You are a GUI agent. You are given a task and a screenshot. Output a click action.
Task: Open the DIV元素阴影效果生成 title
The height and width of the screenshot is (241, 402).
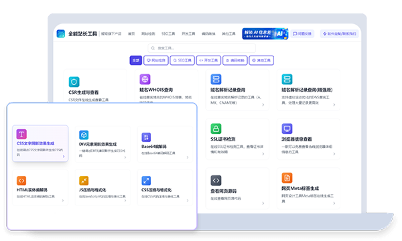98,144
